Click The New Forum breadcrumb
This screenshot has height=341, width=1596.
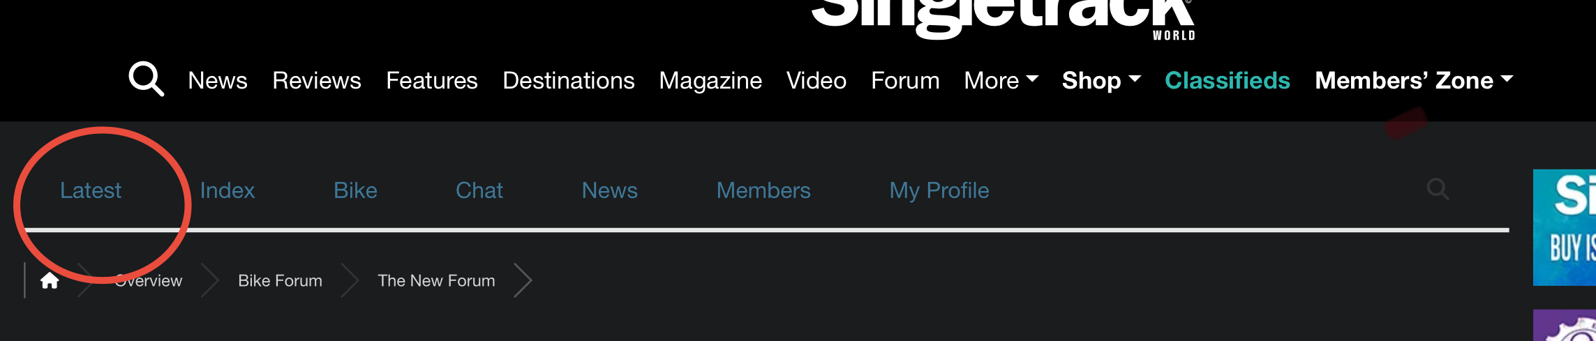point(436,280)
